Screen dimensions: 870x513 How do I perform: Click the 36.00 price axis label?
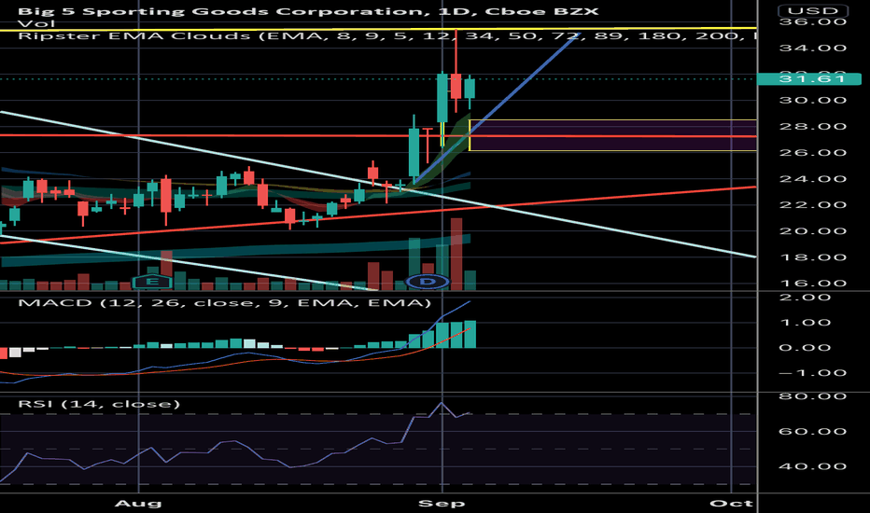point(813,21)
